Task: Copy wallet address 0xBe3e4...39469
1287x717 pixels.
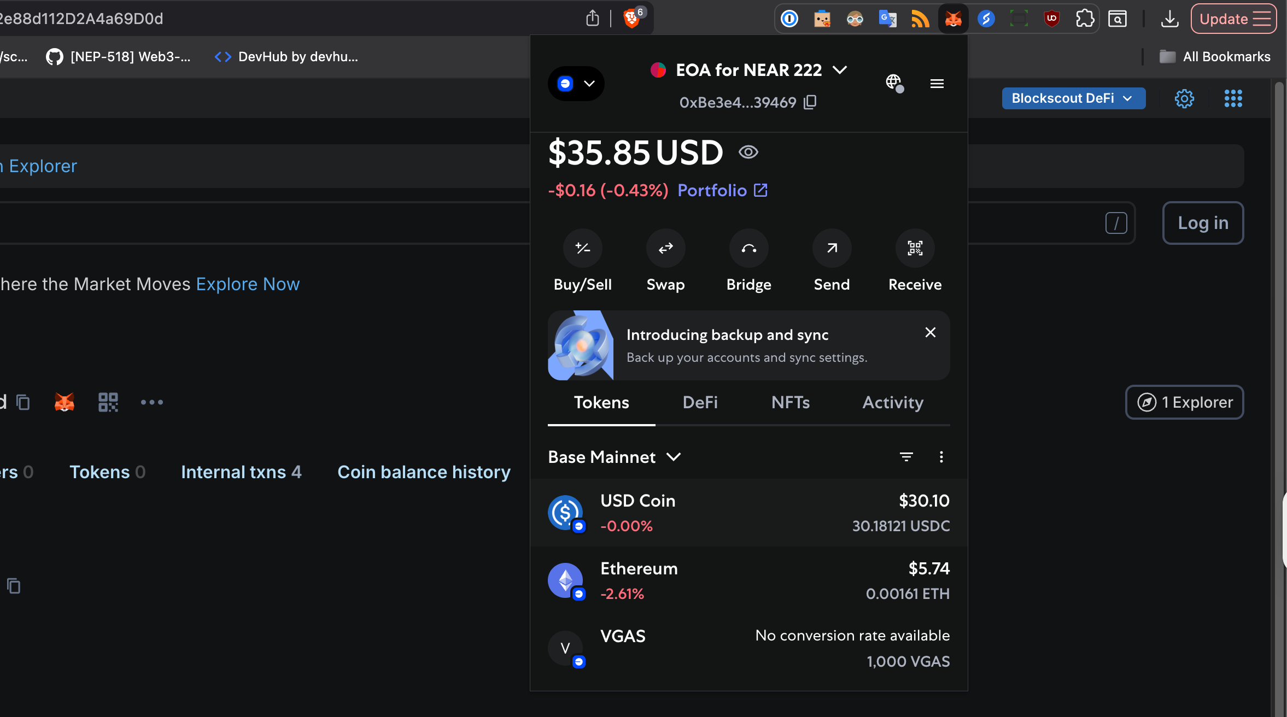Action: coord(810,102)
